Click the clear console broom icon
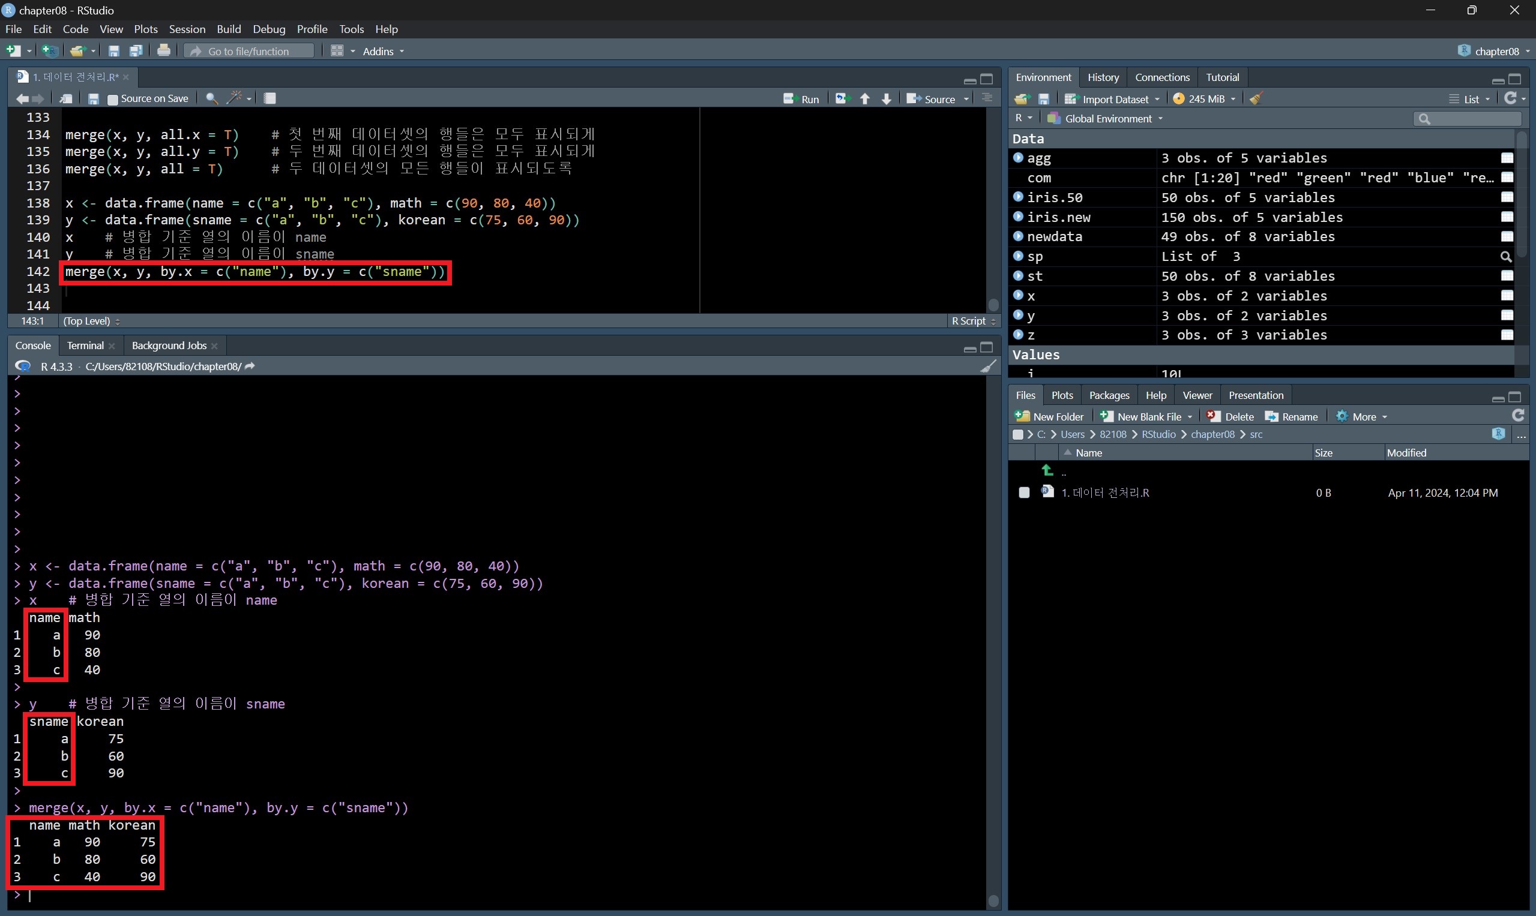 click(988, 366)
